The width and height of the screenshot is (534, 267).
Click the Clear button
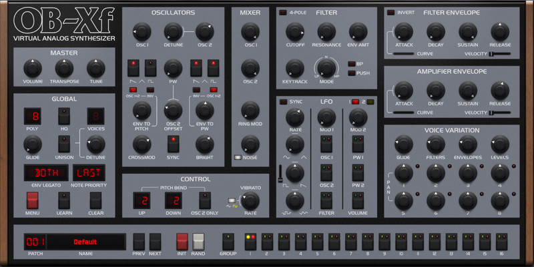pyautogui.click(x=95, y=200)
